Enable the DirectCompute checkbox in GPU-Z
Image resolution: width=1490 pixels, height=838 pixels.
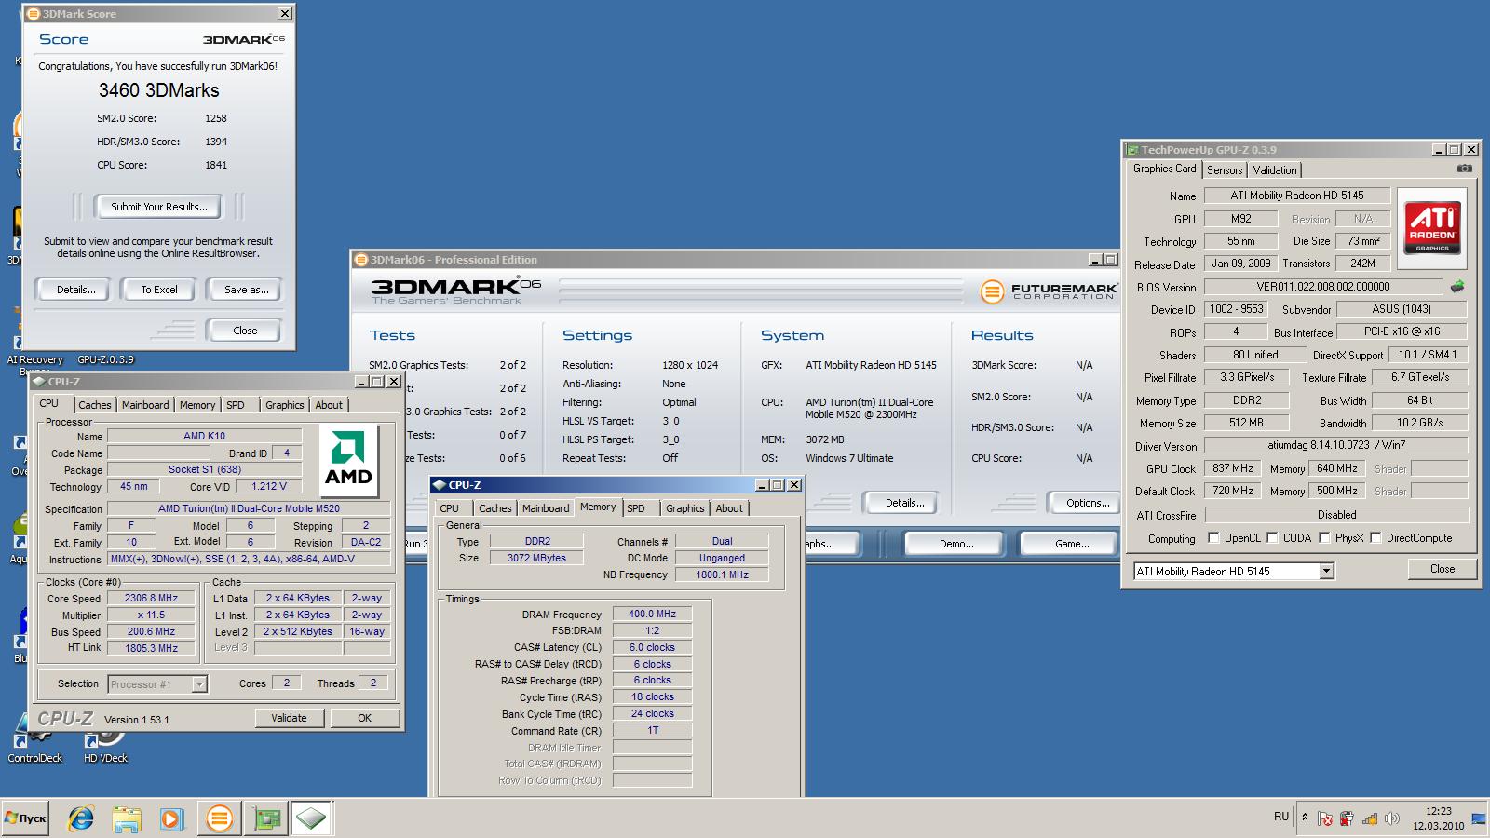(x=1375, y=538)
